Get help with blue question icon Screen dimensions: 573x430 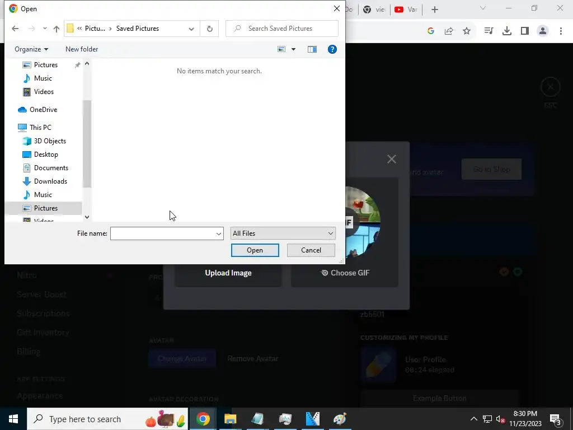332,49
